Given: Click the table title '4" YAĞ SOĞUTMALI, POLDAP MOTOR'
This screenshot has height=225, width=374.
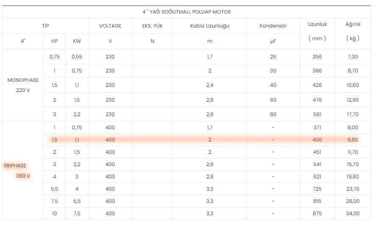Looking at the screenshot, I should click(x=186, y=12).
